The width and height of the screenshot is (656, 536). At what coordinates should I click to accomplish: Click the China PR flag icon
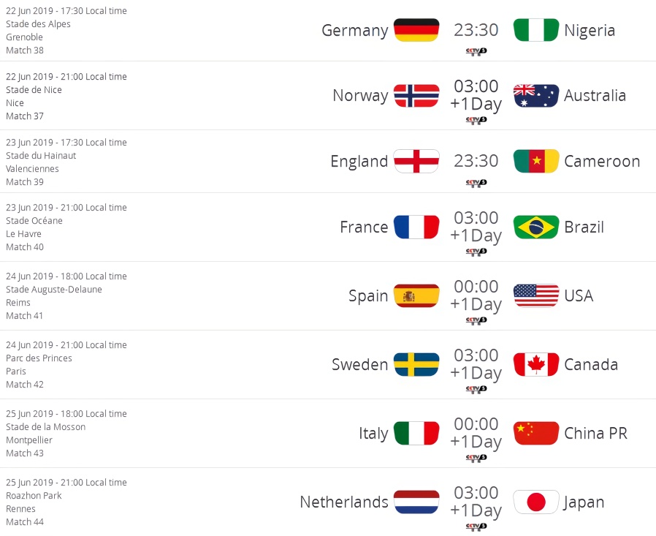[536, 433]
